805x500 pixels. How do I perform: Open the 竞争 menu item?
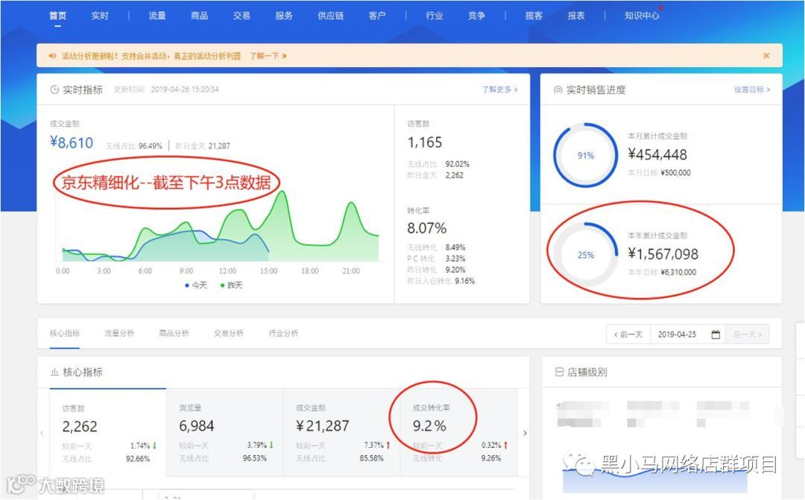476,16
